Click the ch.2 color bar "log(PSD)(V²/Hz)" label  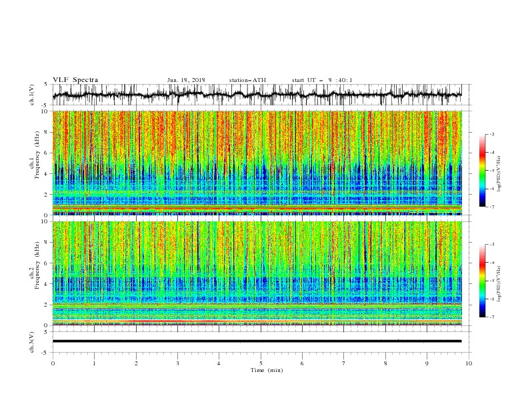(499, 284)
